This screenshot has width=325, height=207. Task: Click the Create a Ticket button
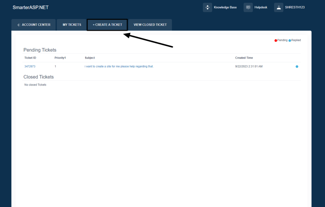point(107,25)
